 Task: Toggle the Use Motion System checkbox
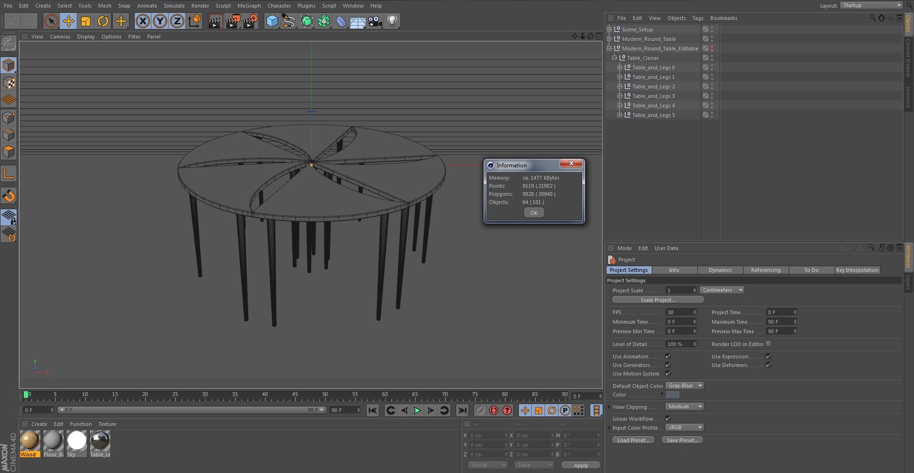(x=668, y=374)
